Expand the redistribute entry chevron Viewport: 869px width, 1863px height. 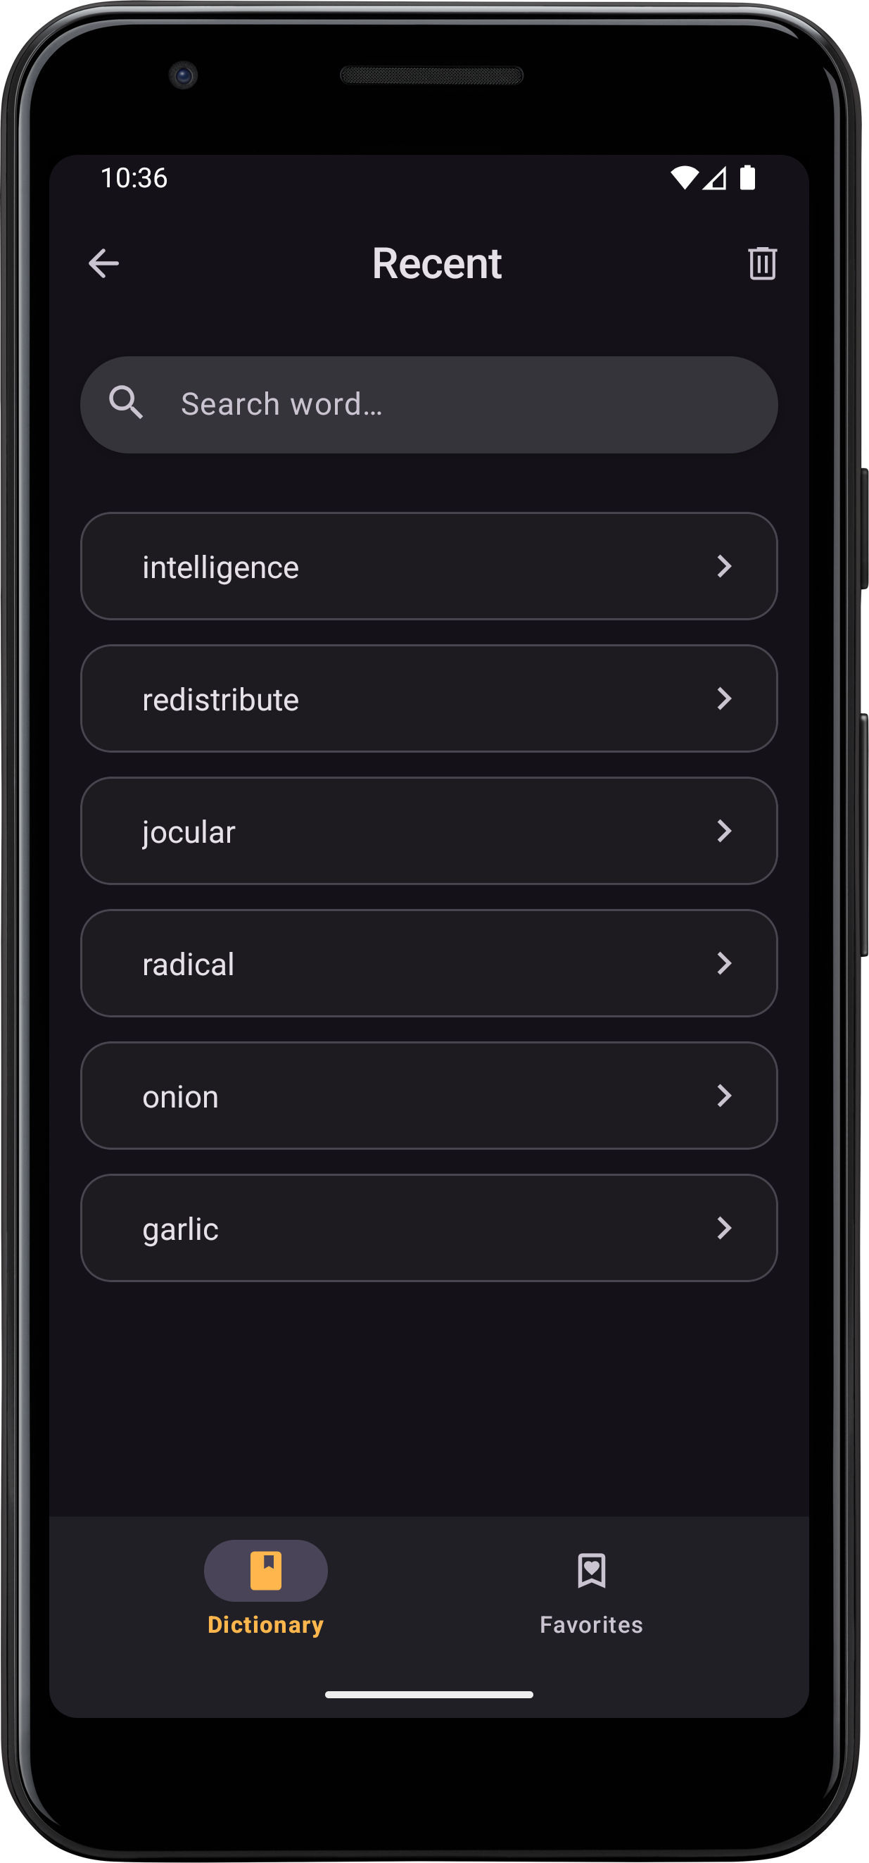point(723,698)
